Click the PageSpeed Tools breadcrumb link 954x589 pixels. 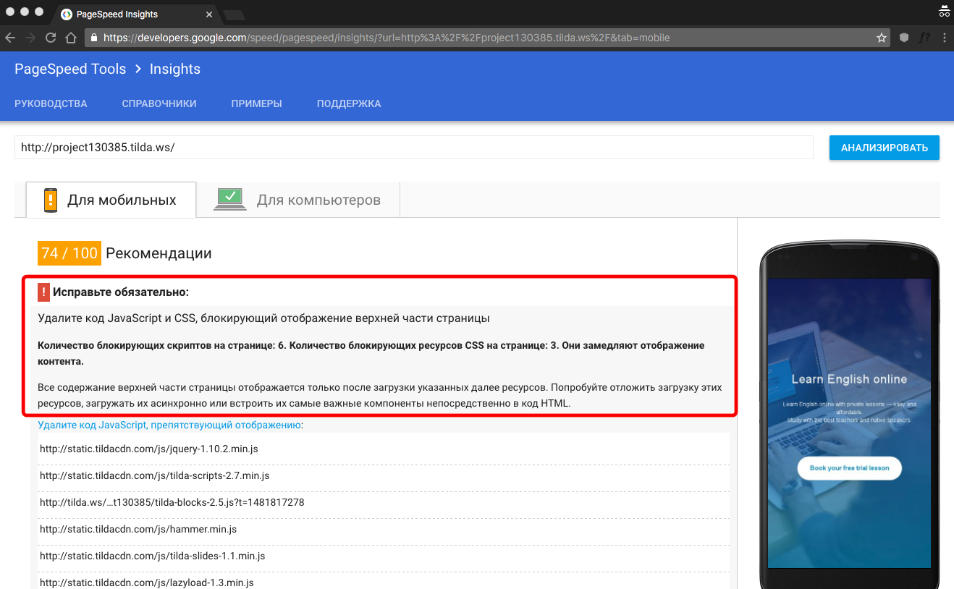70,69
